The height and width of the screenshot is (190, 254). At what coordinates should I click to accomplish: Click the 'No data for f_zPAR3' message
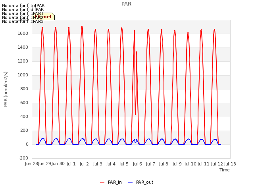(23, 21)
